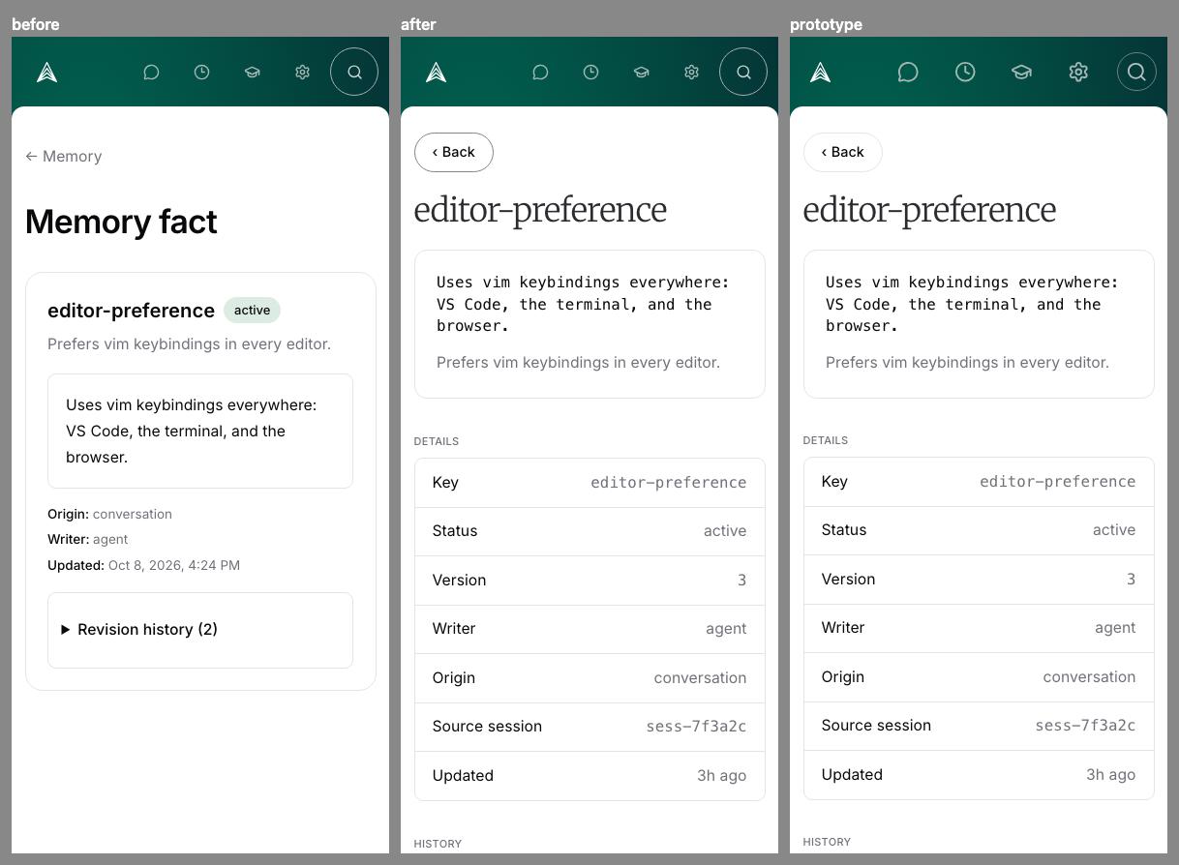Click the vim keybindings value box in before panel
1179x865 pixels.
[x=200, y=431]
